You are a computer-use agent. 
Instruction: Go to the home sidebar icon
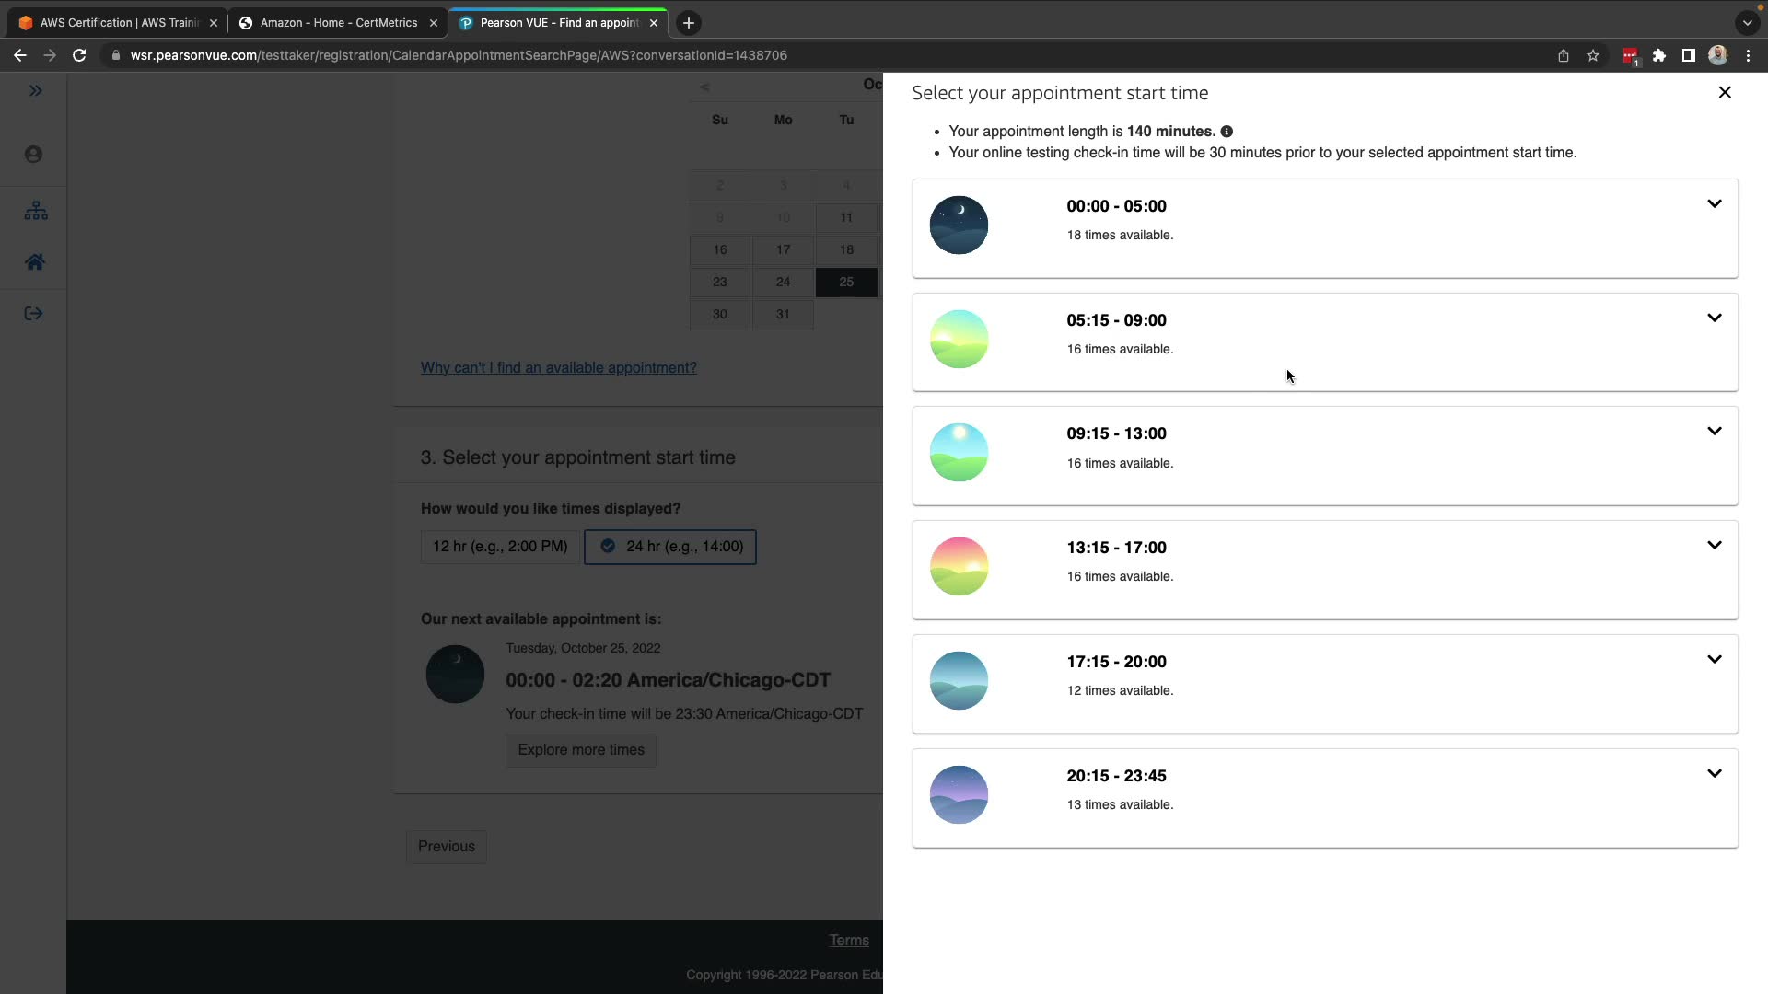click(35, 262)
